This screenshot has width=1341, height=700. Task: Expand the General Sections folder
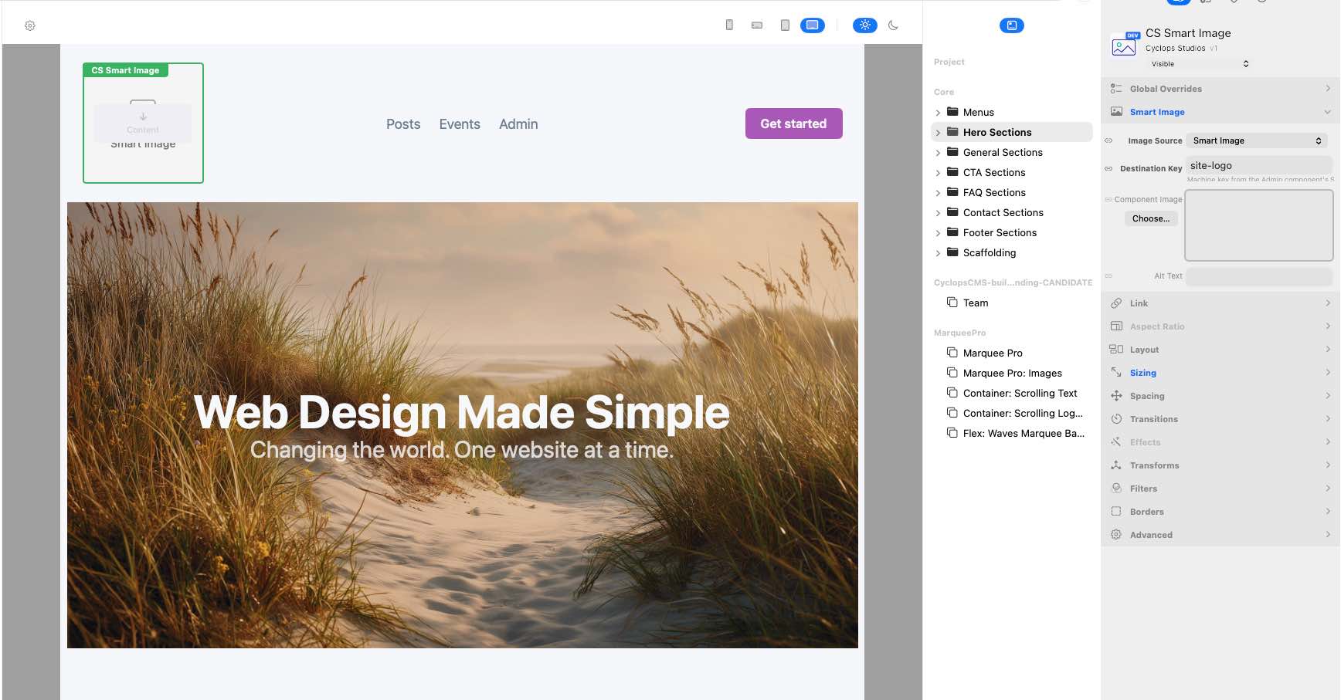pos(938,153)
